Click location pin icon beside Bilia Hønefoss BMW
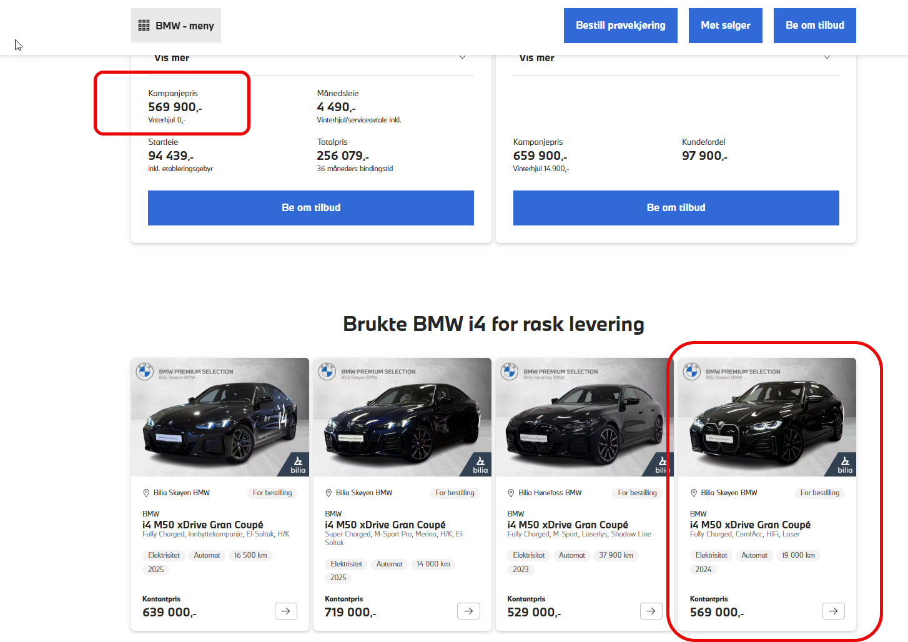 511,493
